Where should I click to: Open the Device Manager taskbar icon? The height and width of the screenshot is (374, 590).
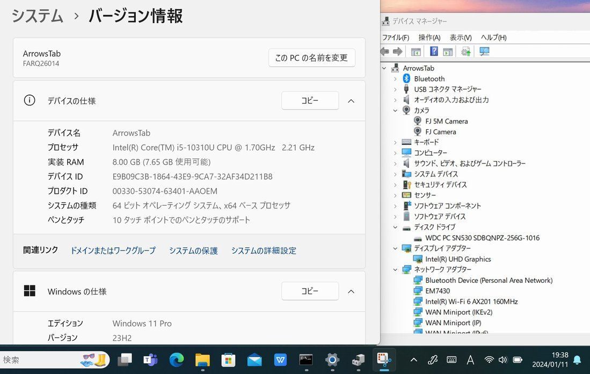(x=358, y=360)
